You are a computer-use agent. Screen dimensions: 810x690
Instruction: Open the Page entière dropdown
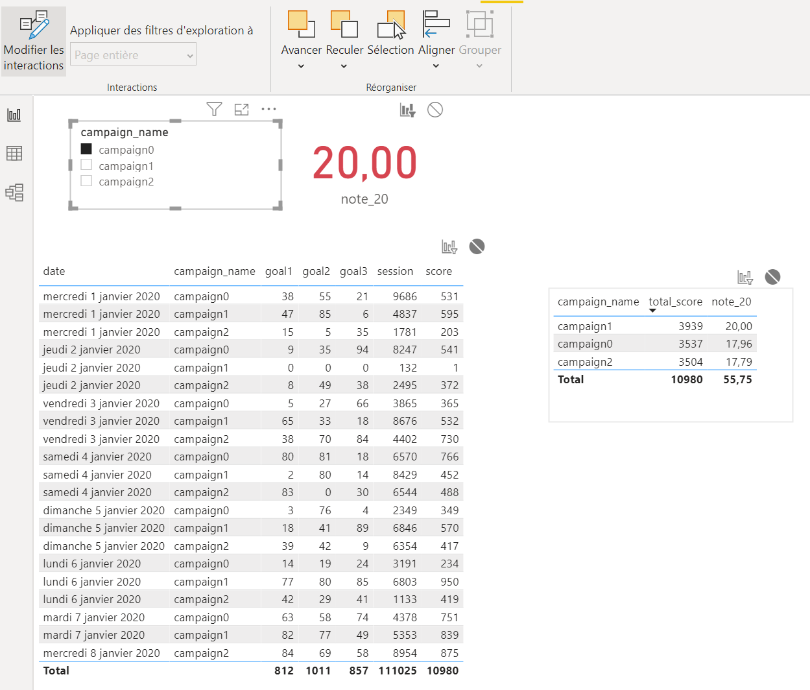pos(133,54)
